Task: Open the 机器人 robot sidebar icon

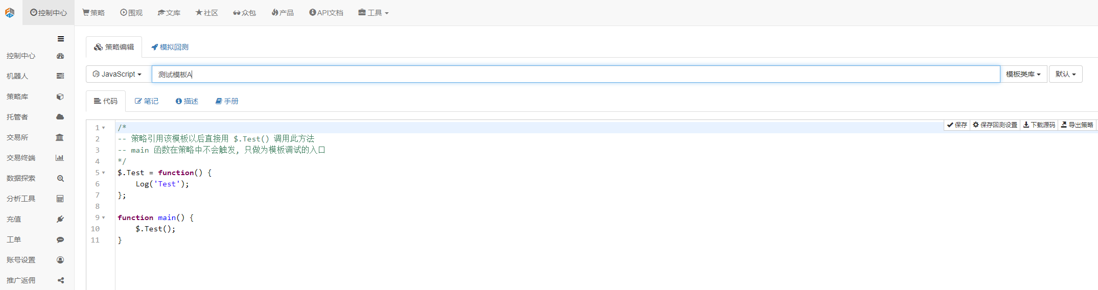Action: [60, 76]
